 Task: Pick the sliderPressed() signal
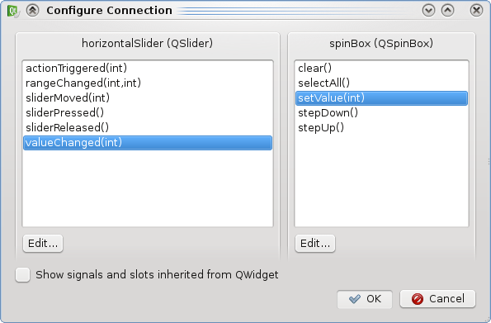148,112
